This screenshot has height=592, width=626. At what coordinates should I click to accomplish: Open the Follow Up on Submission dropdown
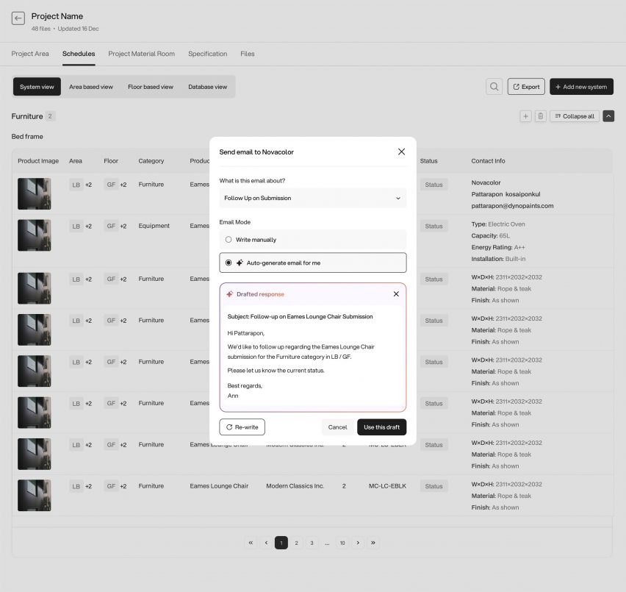click(x=313, y=198)
